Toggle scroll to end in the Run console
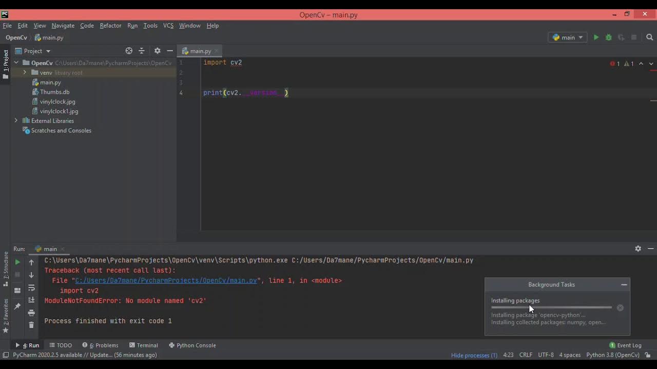Screen dimensions: 657x369 click(31, 300)
